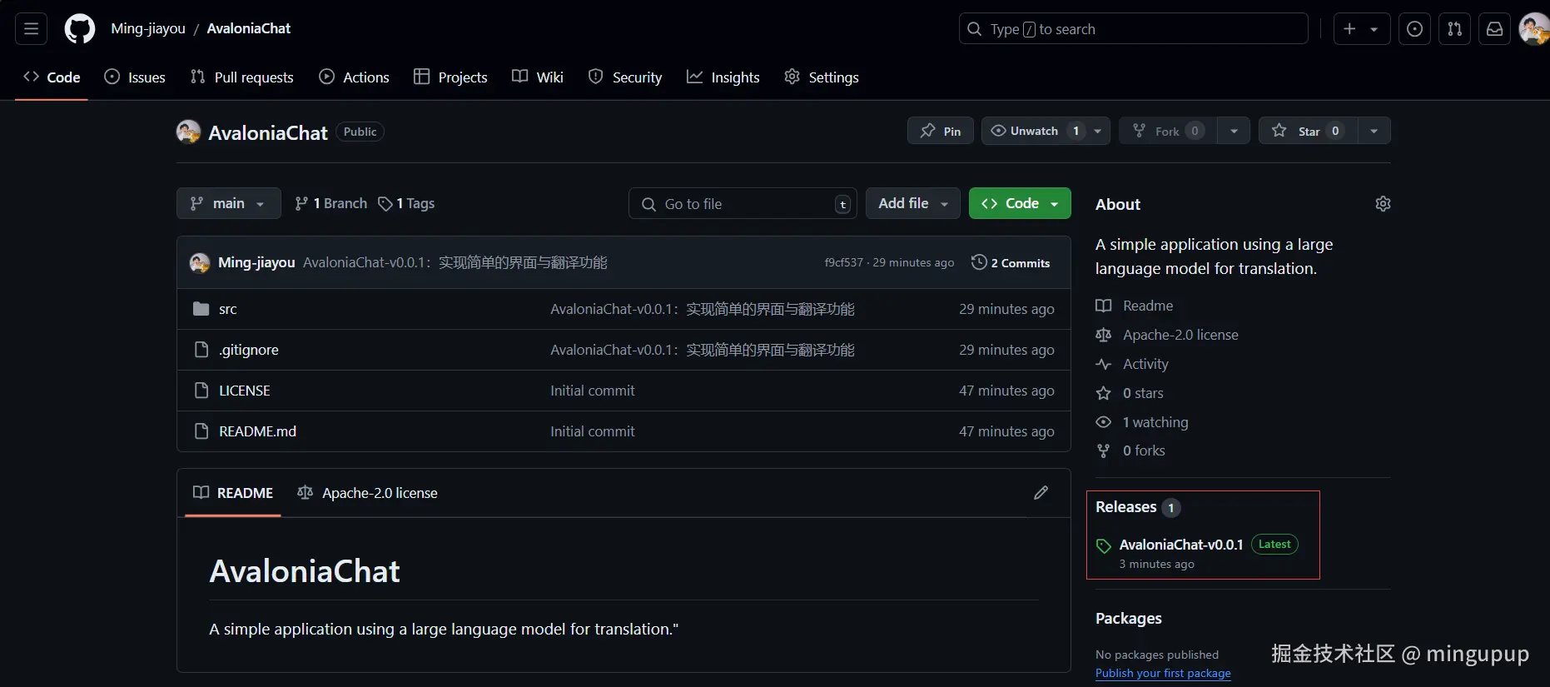Open Initial commit message on LICENSE row

(593, 391)
